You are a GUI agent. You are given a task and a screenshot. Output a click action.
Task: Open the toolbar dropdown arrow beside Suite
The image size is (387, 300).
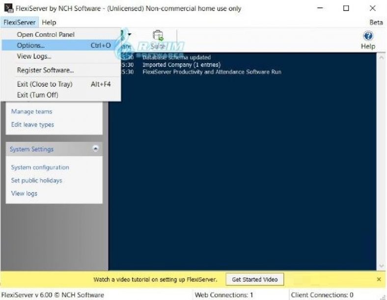click(x=130, y=34)
